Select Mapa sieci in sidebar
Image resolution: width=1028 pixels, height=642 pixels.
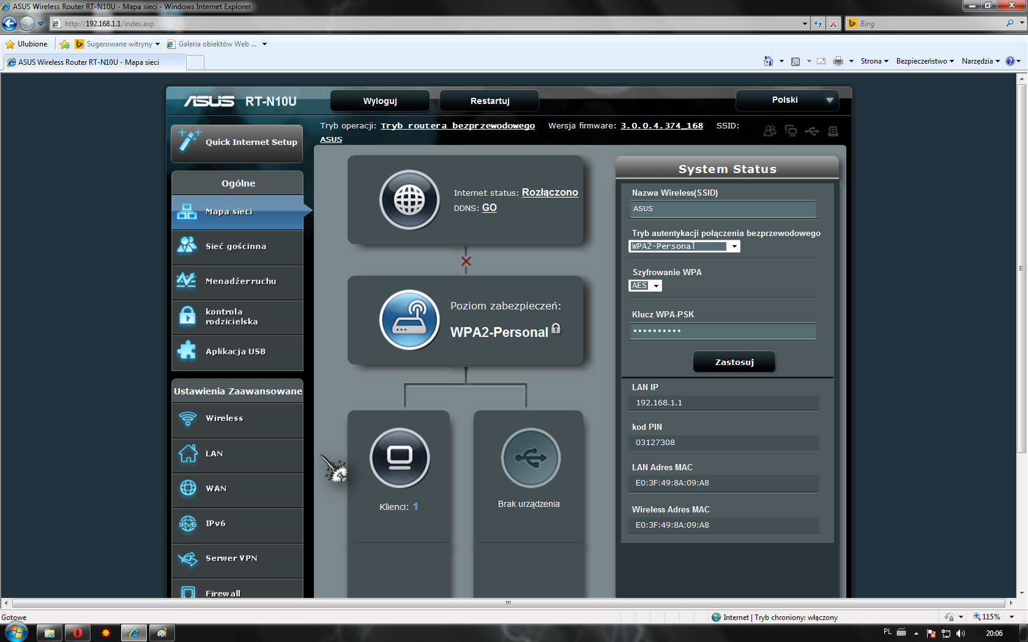(237, 212)
